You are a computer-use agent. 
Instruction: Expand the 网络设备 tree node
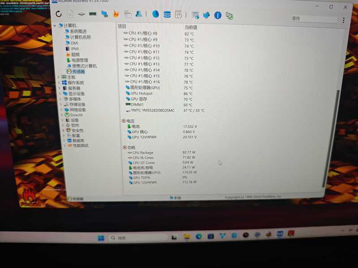click(62, 110)
